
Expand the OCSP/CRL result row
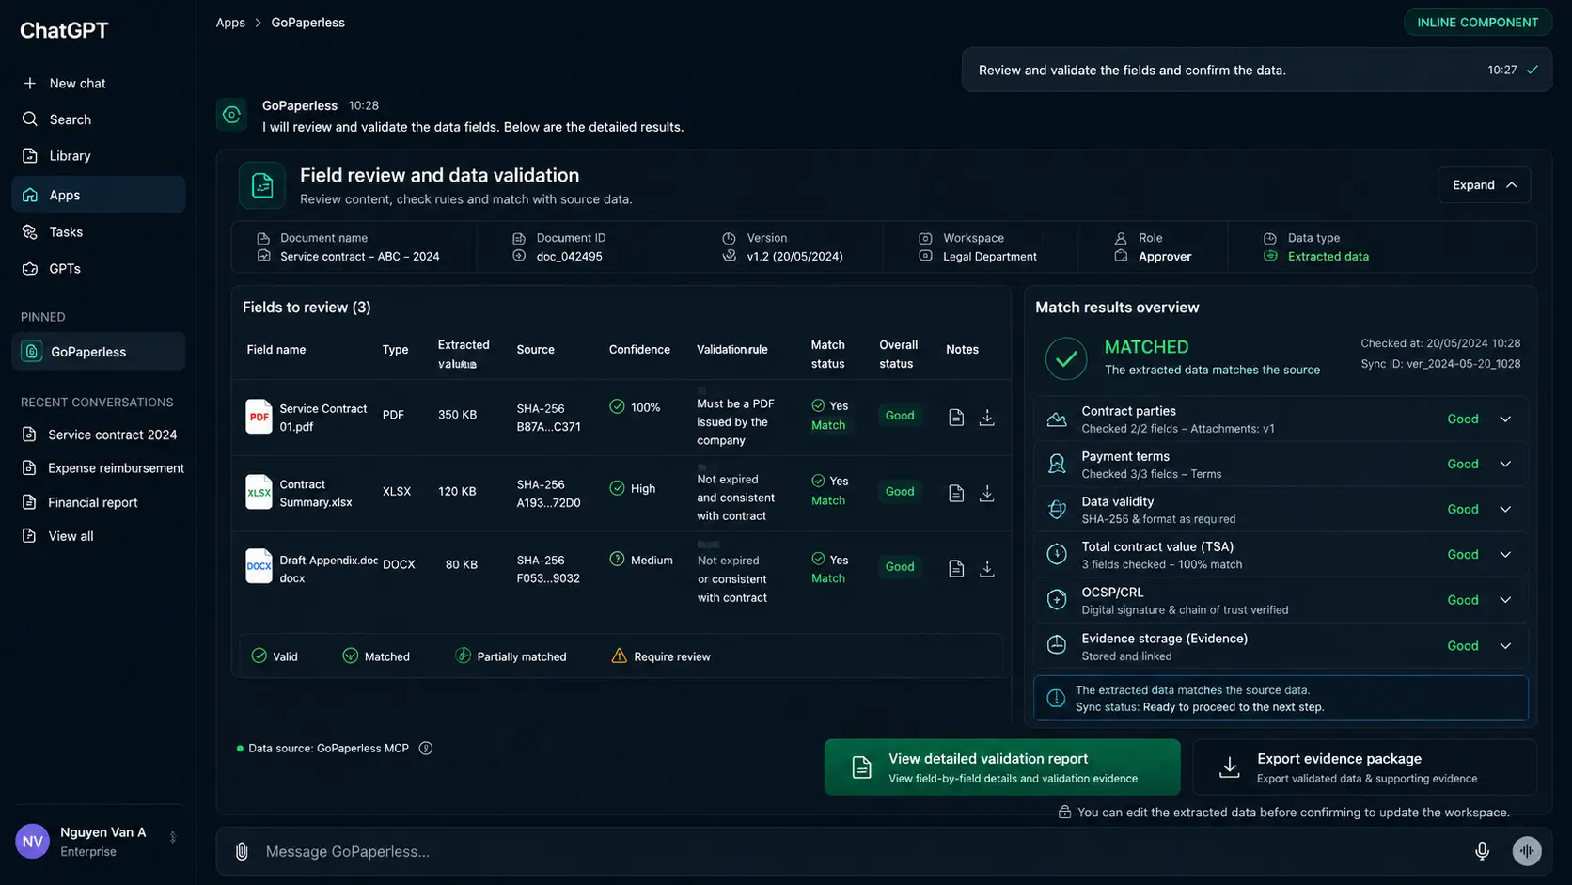pos(1281,600)
